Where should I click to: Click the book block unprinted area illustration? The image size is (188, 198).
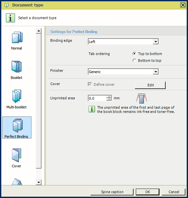tap(142, 98)
